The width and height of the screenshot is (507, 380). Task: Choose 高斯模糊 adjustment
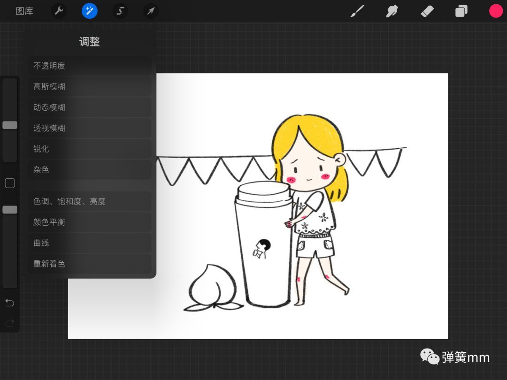pyautogui.click(x=89, y=87)
